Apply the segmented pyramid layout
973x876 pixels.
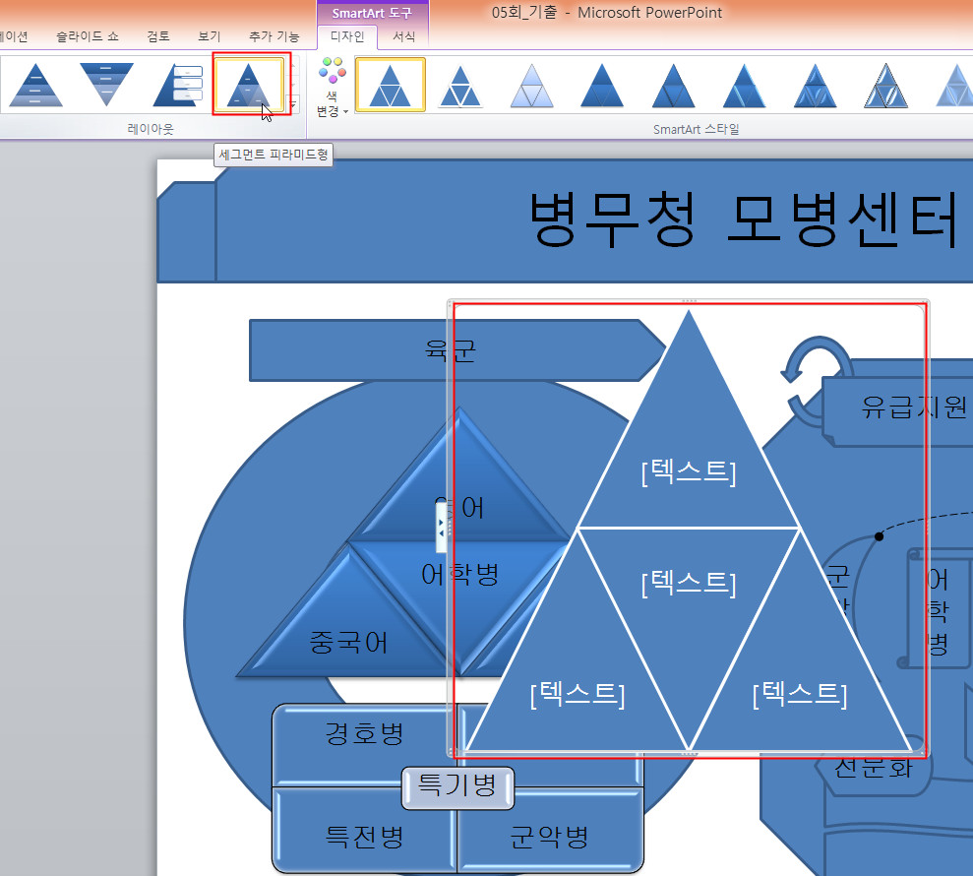pyautogui.click(x=248, y=86)
